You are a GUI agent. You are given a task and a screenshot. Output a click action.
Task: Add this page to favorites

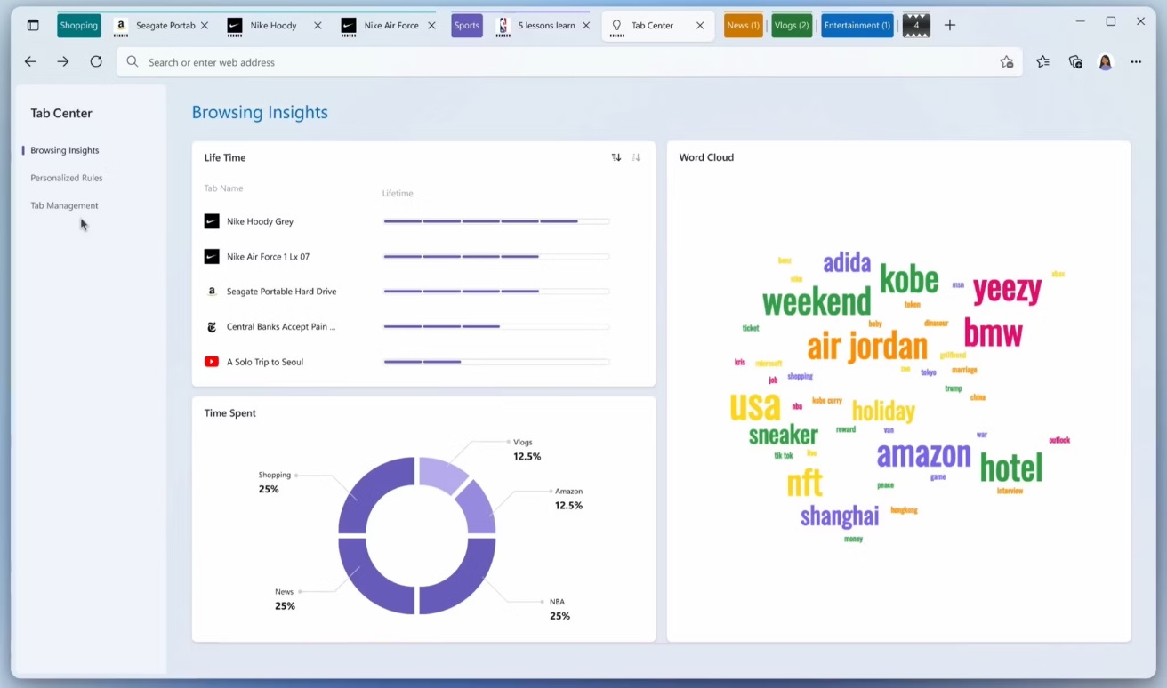pos(1006,62)
